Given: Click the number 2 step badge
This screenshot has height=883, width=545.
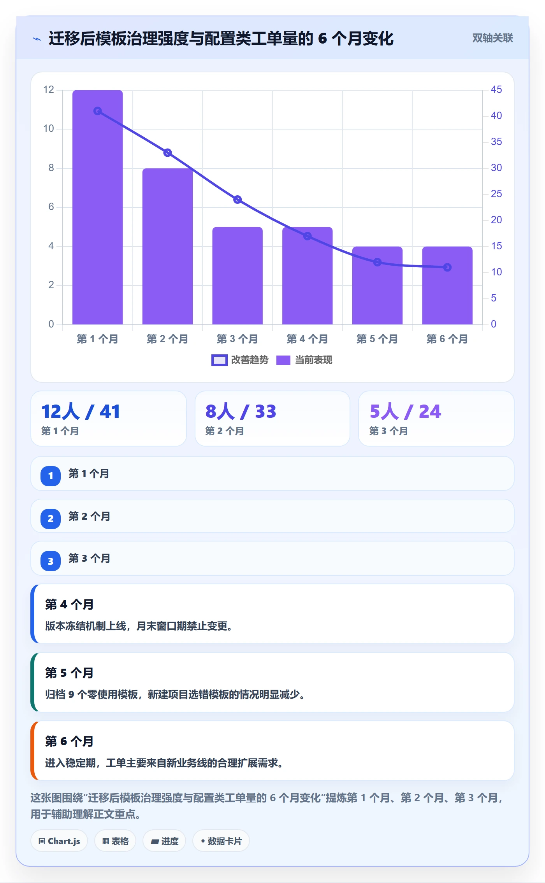Looking at the screenshot, I should point(51,519).
